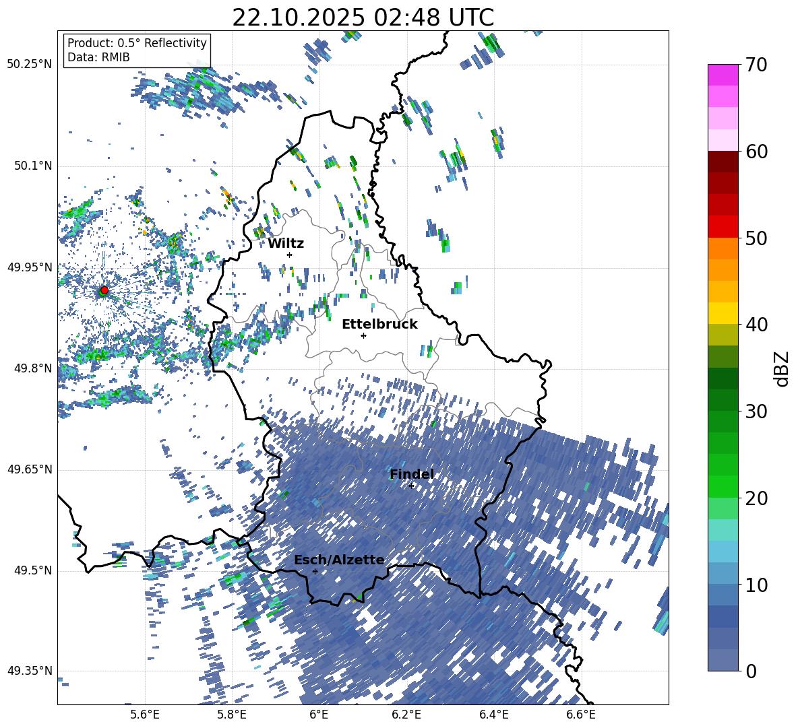Image resolution: width=798 pixels, height=728 pixels.
Task: Click the 49.35°N latitude label
Action: point(30,671)
